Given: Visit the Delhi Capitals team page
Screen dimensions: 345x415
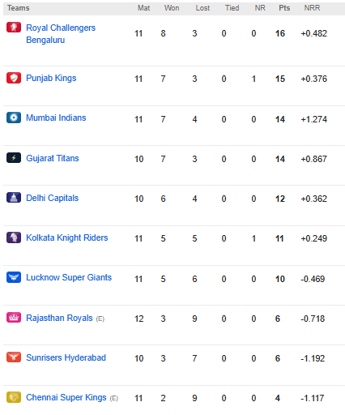Looking at the screenshot, I should pyautogui.click(x=52, y=198).
